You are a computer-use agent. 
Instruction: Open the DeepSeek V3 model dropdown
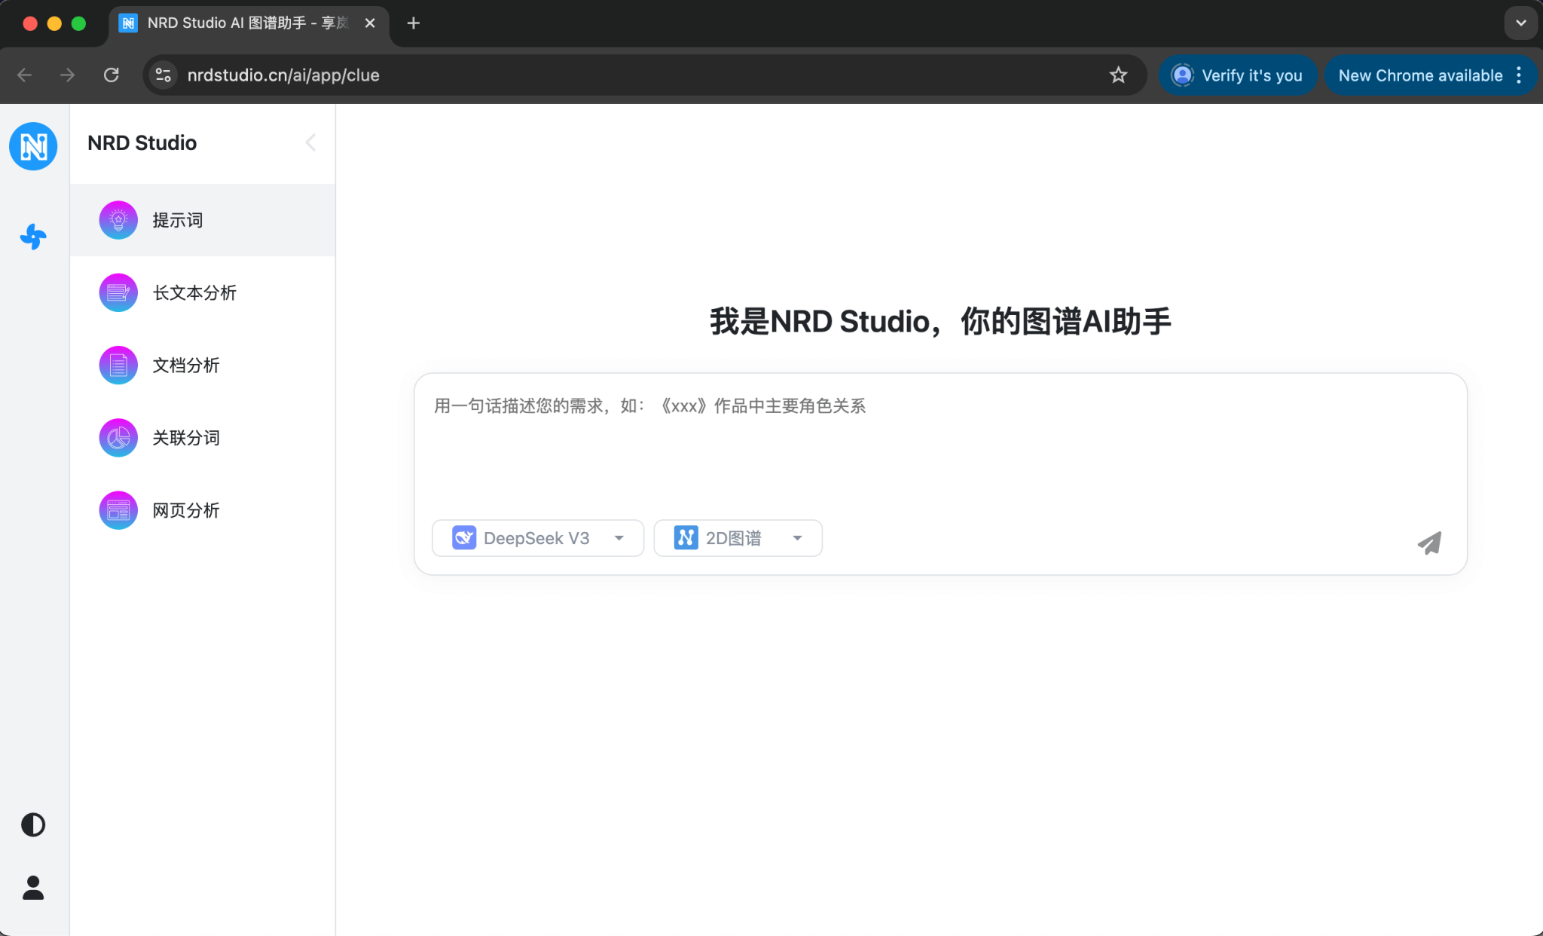(538, 538)
